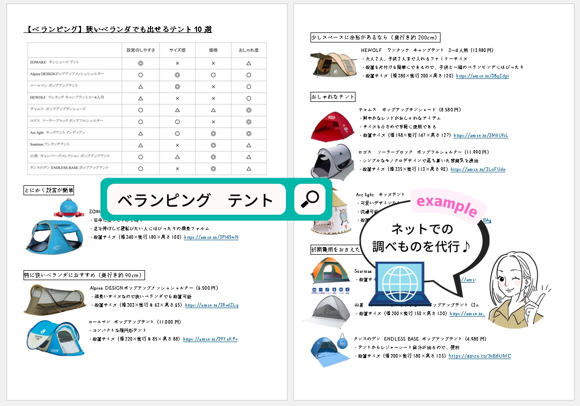Click the チャムス ポップアップサンシェード 8,580円 name
580x406 pixels.
coord(409,110)
